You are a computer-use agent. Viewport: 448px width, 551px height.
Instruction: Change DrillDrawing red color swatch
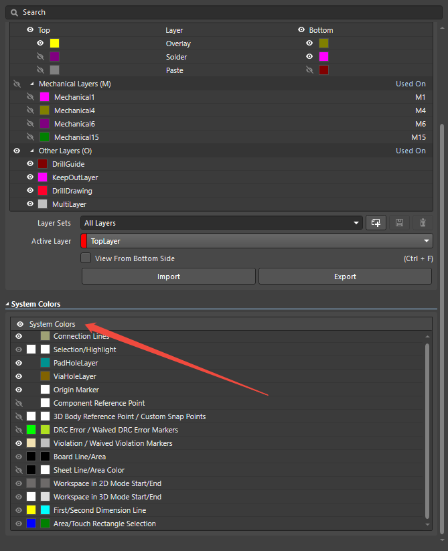pos(42,190)
